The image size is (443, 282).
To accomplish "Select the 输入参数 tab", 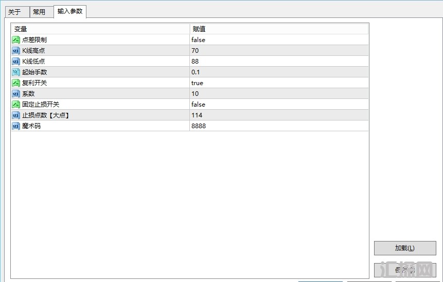I will [70, 11].
